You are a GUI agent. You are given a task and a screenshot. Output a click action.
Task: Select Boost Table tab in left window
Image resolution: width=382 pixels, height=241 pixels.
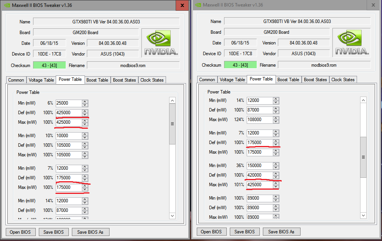pyautogui.click(x=97, y=80)
